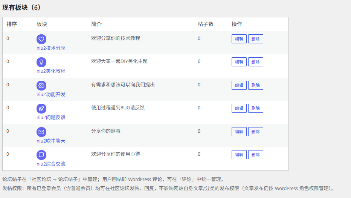This screenshot has height=198, width=351.
Task: Edit the niu2功能开发 board
Action: (239, 85)
